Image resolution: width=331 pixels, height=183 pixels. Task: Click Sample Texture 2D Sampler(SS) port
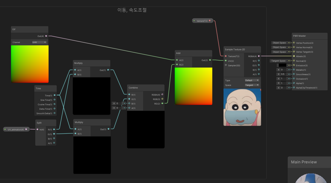[x=226, y=65]
